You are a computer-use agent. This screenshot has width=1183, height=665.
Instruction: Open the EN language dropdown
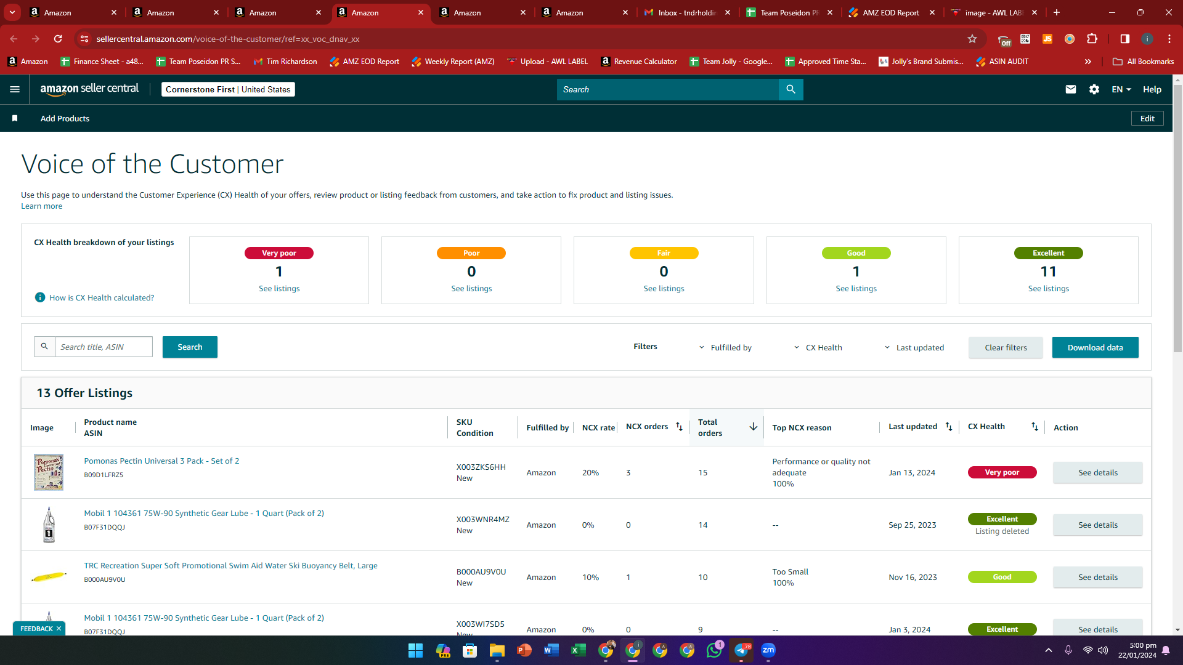pyautogui.click(x=1121, y=89)
